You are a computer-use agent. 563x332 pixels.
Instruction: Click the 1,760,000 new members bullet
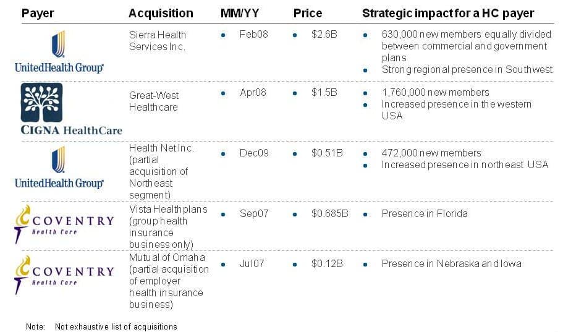tap(435, 93)
